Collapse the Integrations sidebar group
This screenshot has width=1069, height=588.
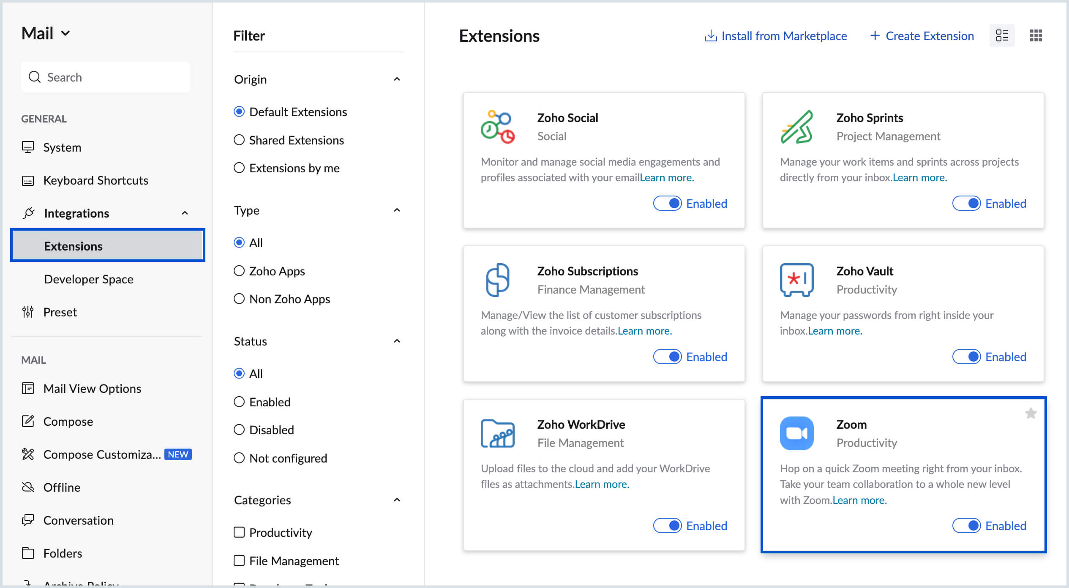click(x=185, y=213)
